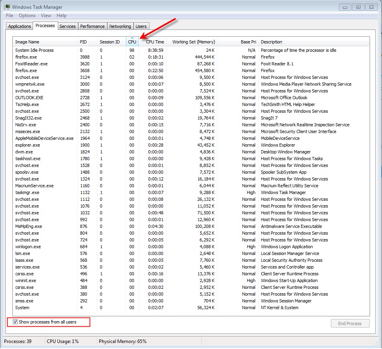Image resolution: width=382 pixels, height=349 pixels.
Task: Sort by Description column header
Action: (314, 42)
